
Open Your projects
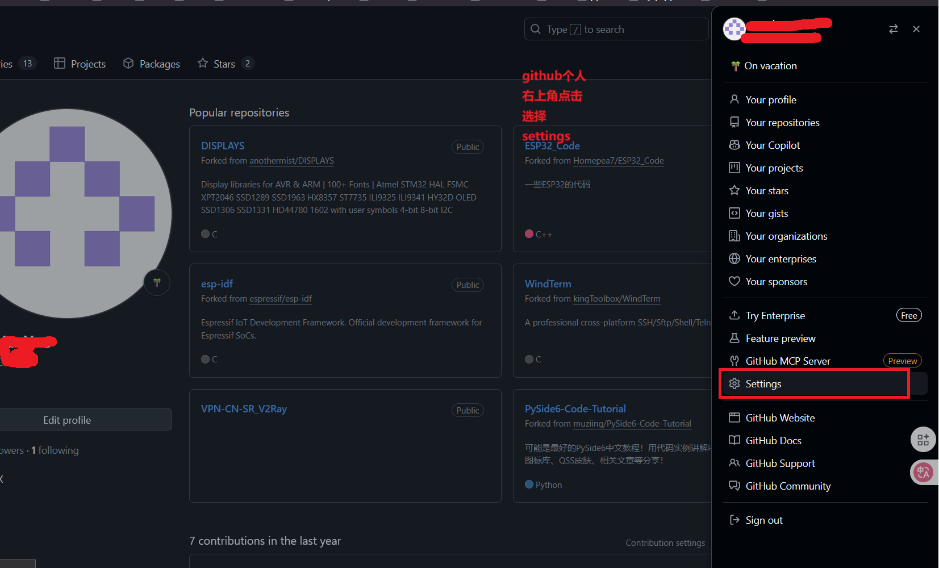click(x=825, y=168)
